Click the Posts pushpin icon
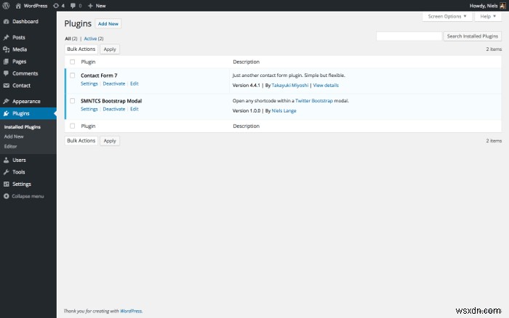Viewport: 509px width, 318px height. click(6, 37)
